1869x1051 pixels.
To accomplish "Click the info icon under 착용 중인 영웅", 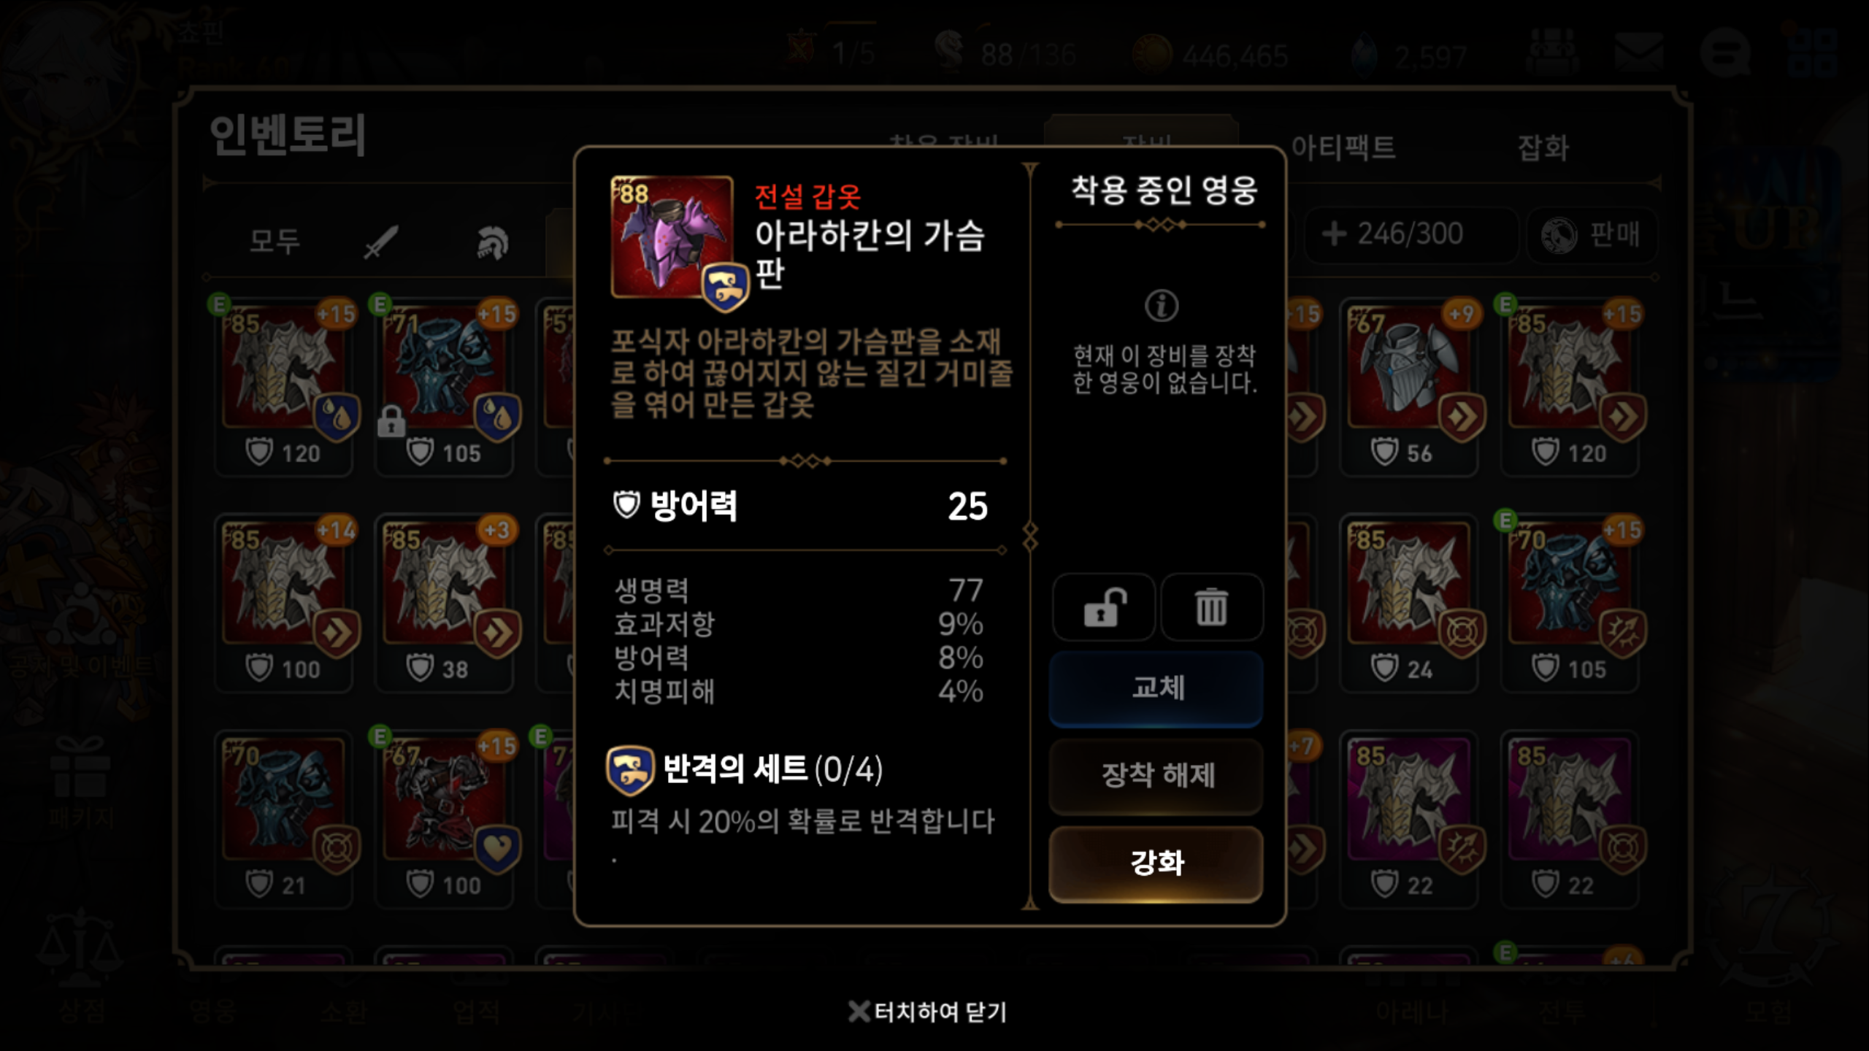I will (x=1161, y=306).
